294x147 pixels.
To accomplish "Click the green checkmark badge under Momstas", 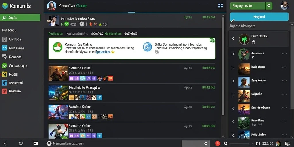I will 67,24.
